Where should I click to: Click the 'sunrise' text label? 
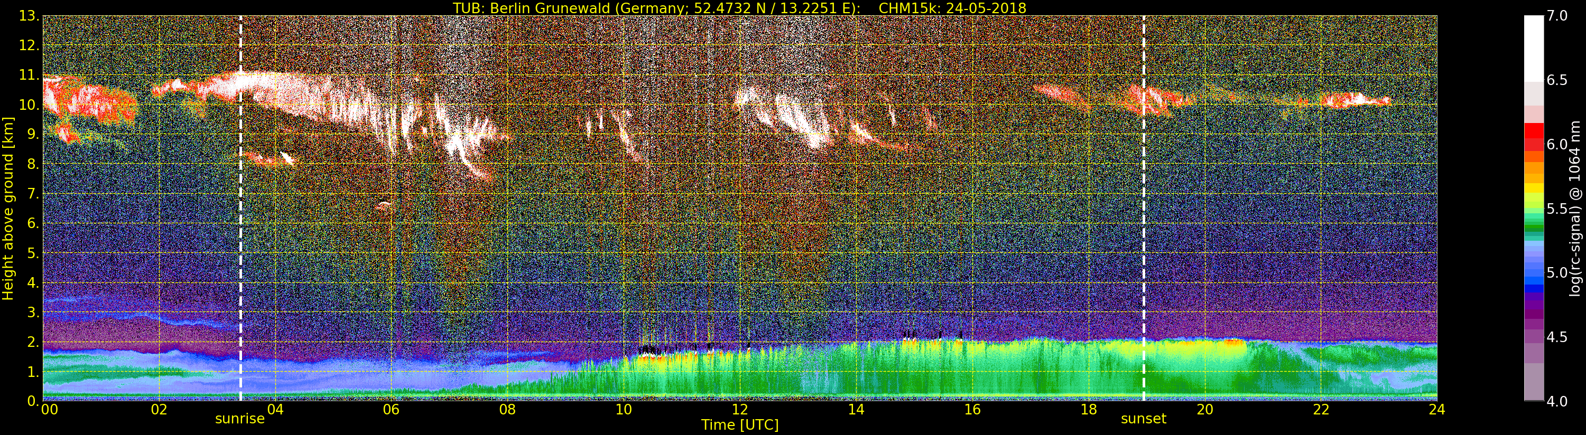click(239, 419)
